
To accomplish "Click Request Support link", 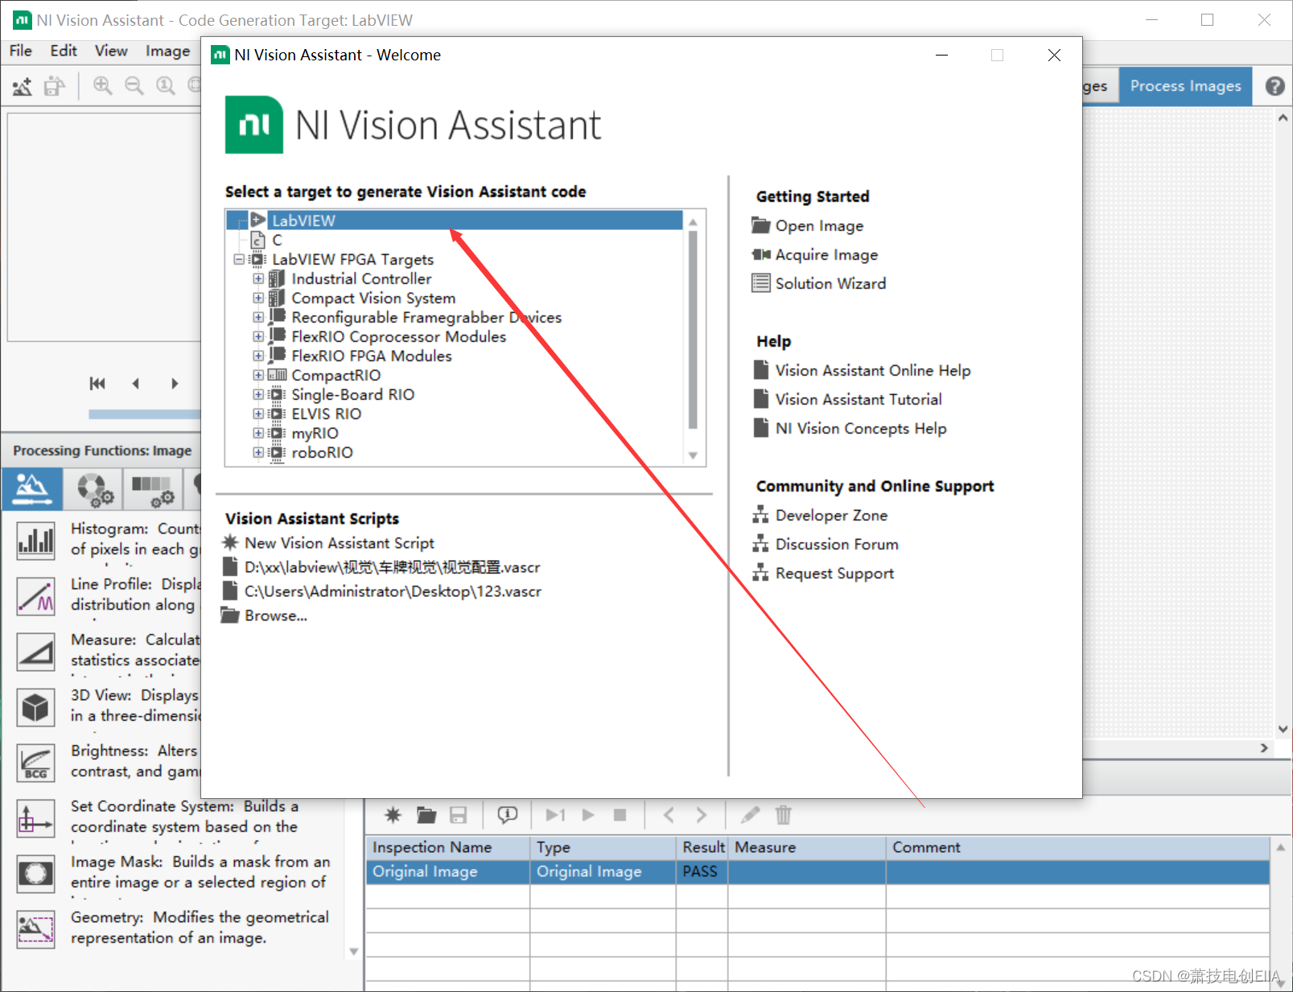I will coord(834,573).
